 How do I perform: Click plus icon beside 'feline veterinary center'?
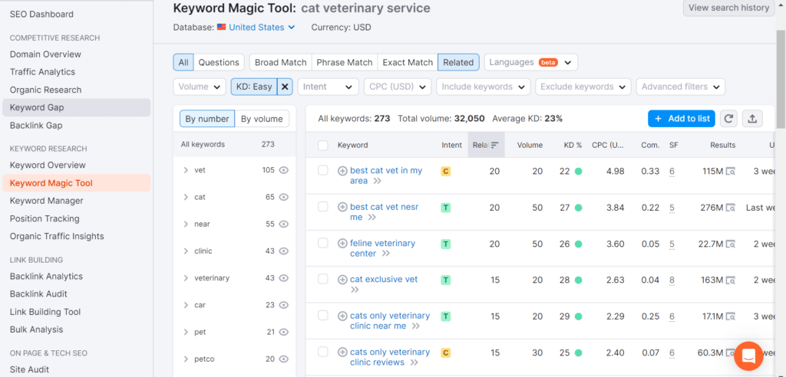click(342, 244)
